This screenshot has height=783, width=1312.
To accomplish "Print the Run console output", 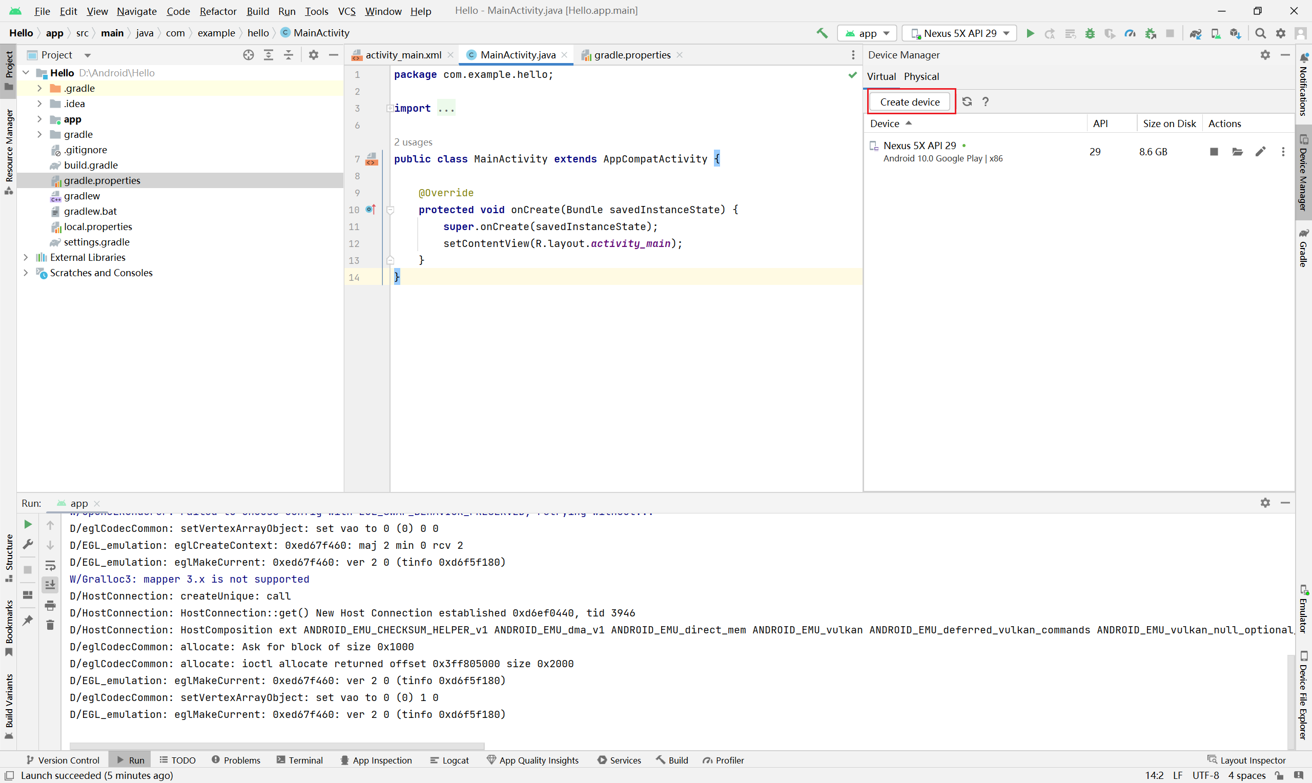I will pos(50,605).
